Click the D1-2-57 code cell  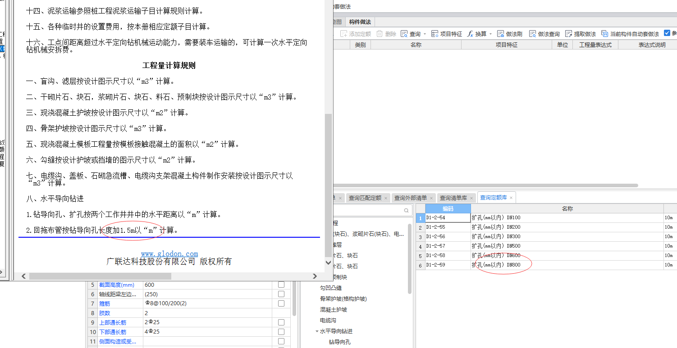pyautogui.click(x=448, y=246)
